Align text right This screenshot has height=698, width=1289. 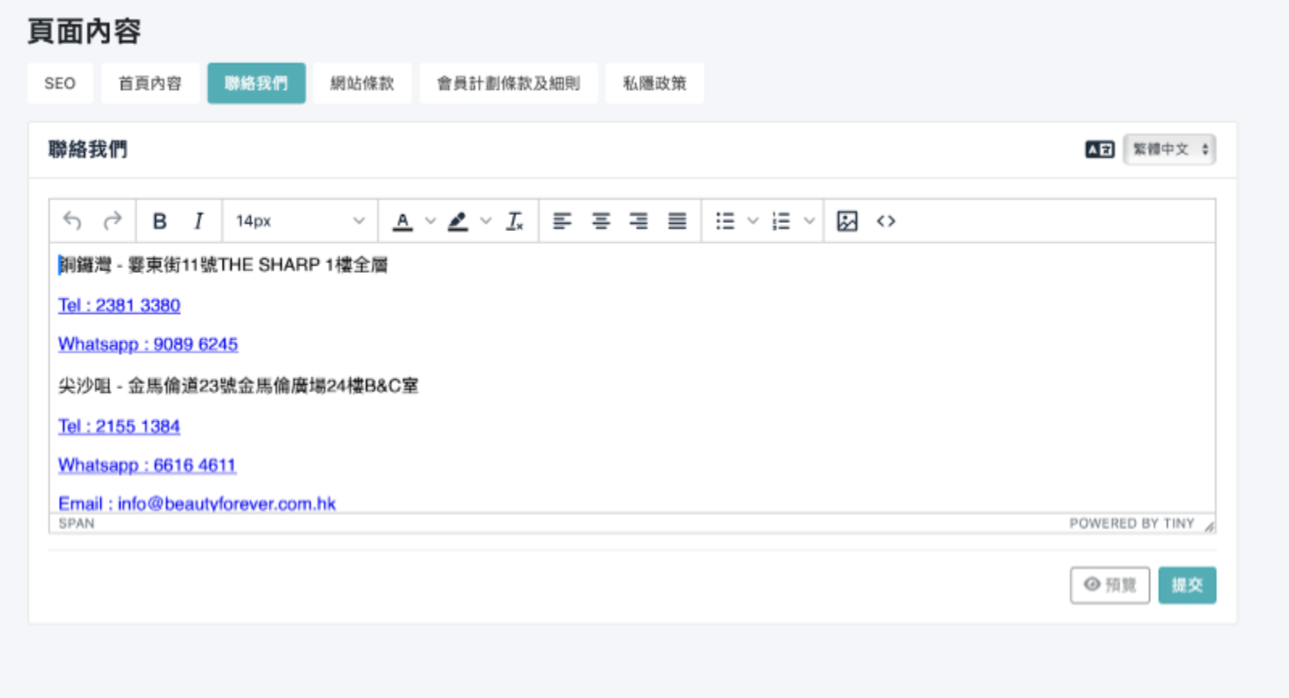[639, 221]
